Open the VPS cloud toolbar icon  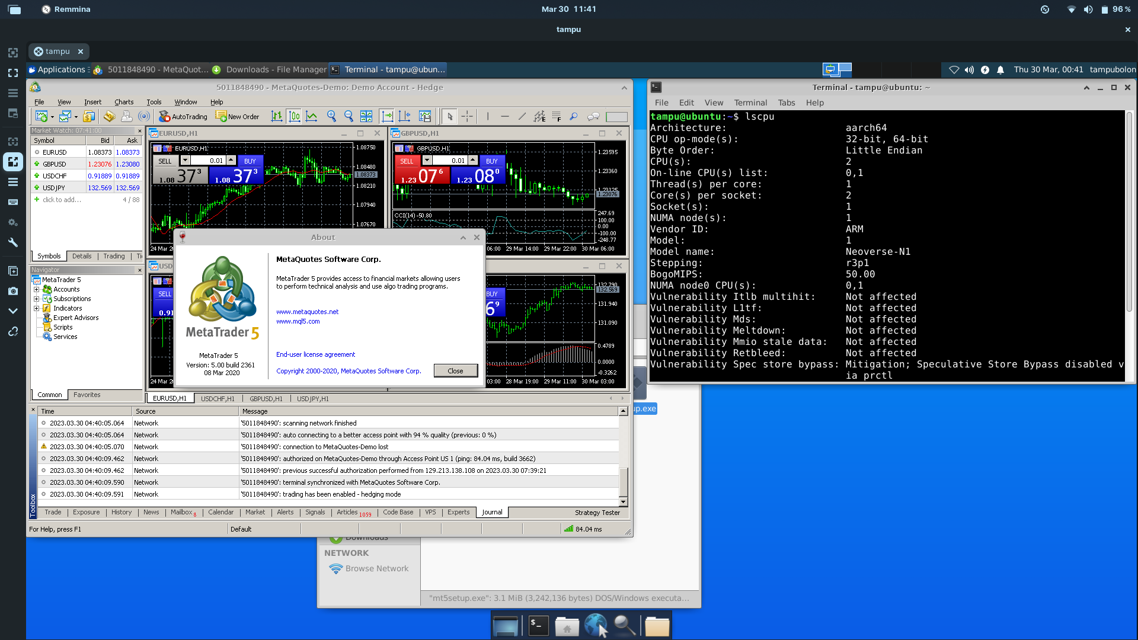coord(126,117)
